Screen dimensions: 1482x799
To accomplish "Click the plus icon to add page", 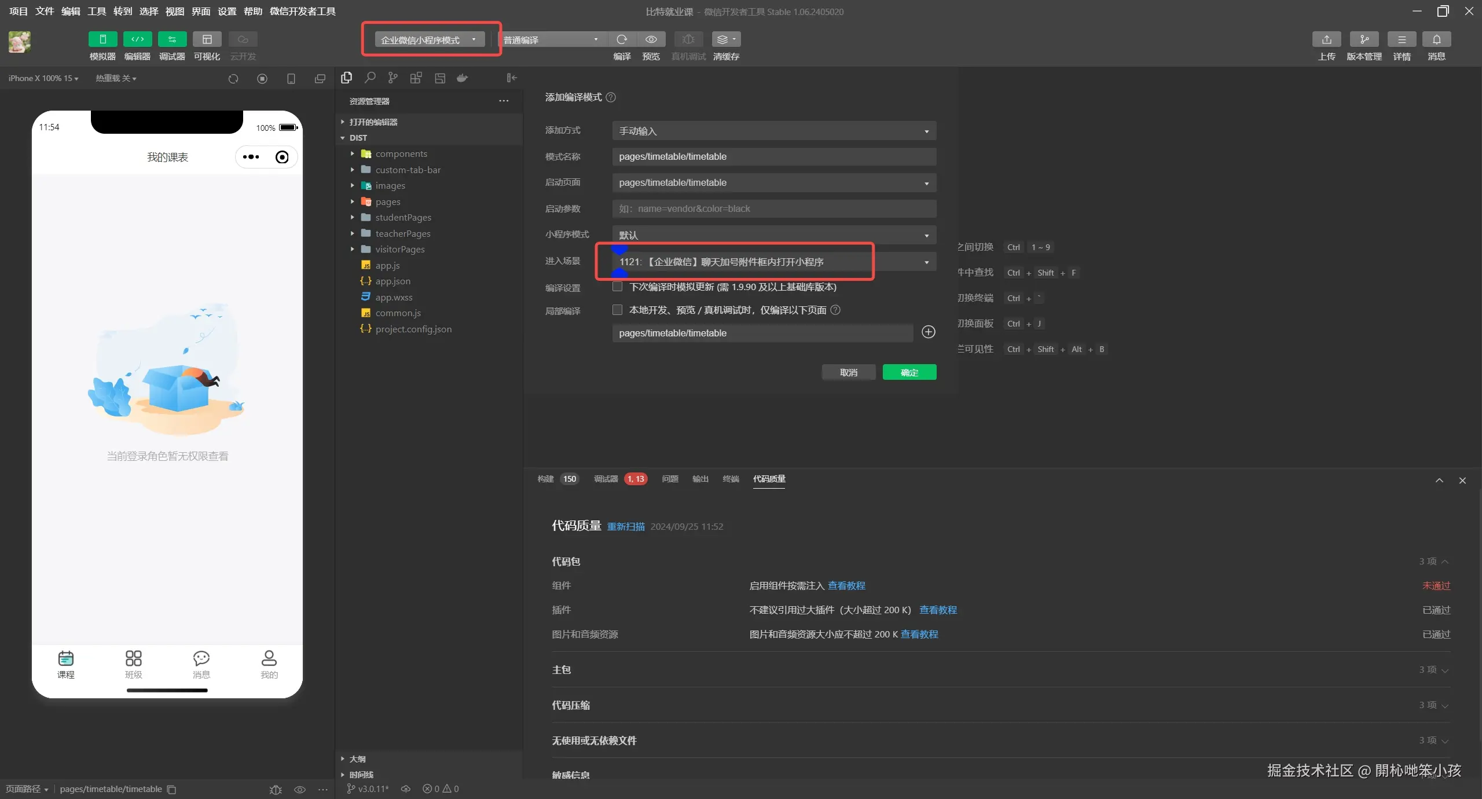I will (x=928, y=332).
